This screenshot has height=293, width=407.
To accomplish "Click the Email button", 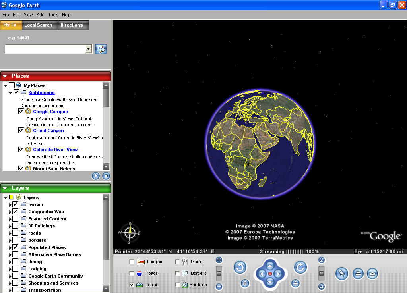I will point(372,274).
